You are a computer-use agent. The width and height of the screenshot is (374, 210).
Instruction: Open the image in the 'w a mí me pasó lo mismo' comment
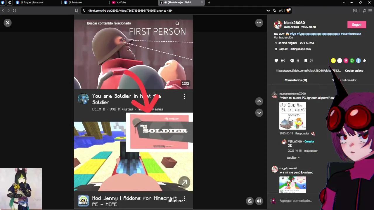293,185
